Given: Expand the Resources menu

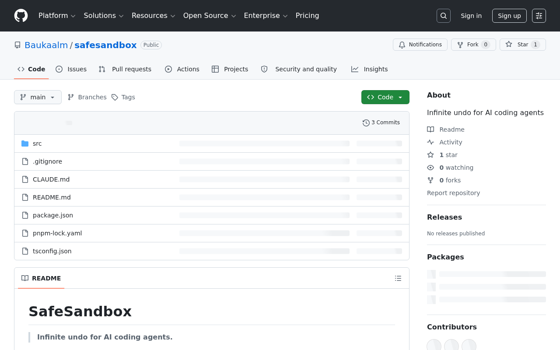Looking at the screenshot, I should [x=154, y=16].
